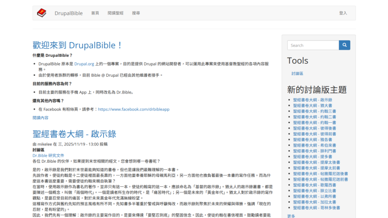Click the 還有其他內容嗎？ bold question
The height and width of the screenshot is (218, 388).
[x=48, y=101]
